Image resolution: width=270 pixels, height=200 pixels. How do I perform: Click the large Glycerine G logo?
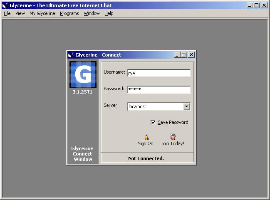[83, 75]
